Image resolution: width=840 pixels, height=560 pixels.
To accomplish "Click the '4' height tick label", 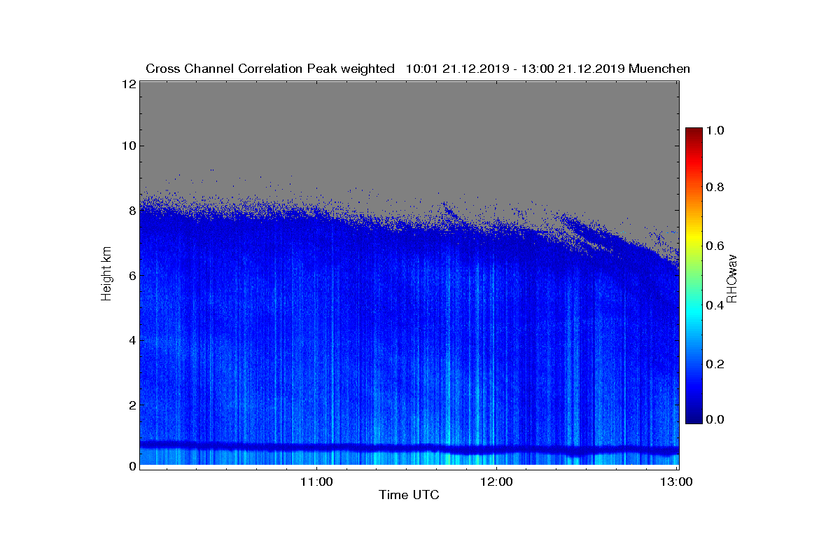I will 131,340.
